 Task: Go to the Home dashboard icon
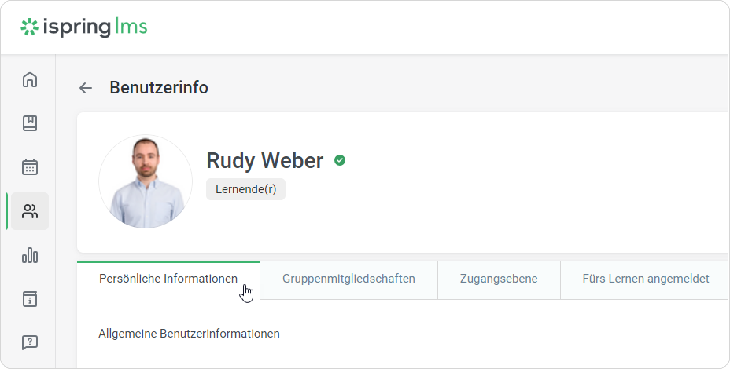coord(30,80)
